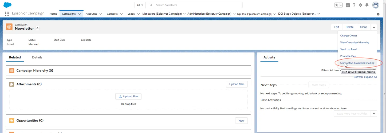Open the Attachments (0) related list
This screenshot has height=133, width=386.
click(x=29, y=84)
